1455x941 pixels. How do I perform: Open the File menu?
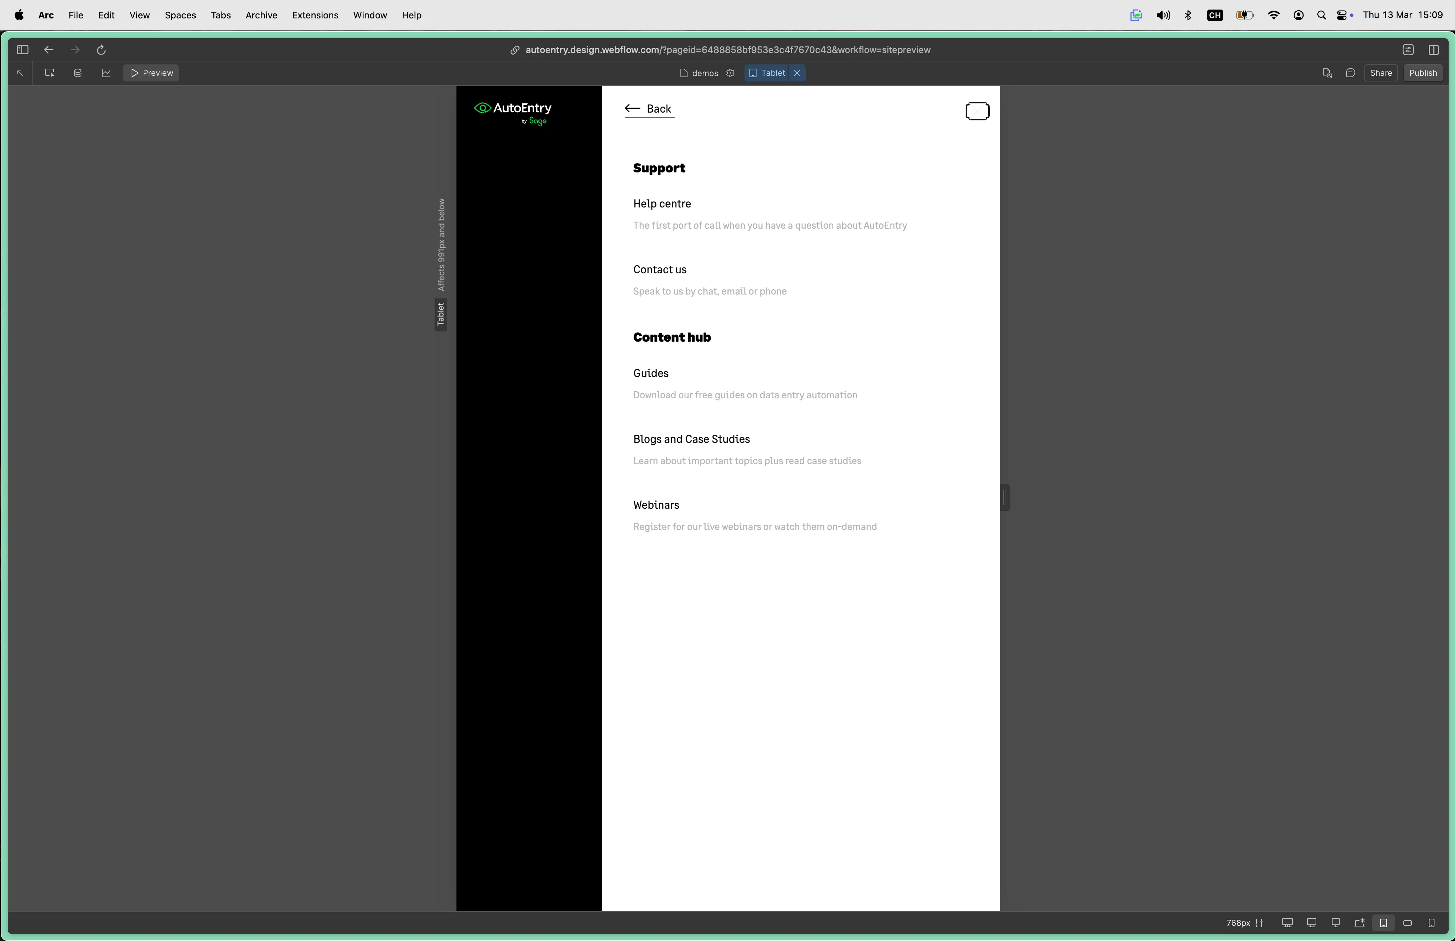(76, 15)
